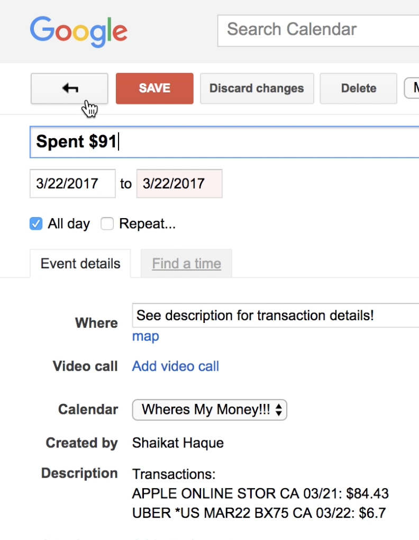The width and height of the screenshot is (419, 540).
Task: Delete this calendar event
Action: tap(358, 88)
